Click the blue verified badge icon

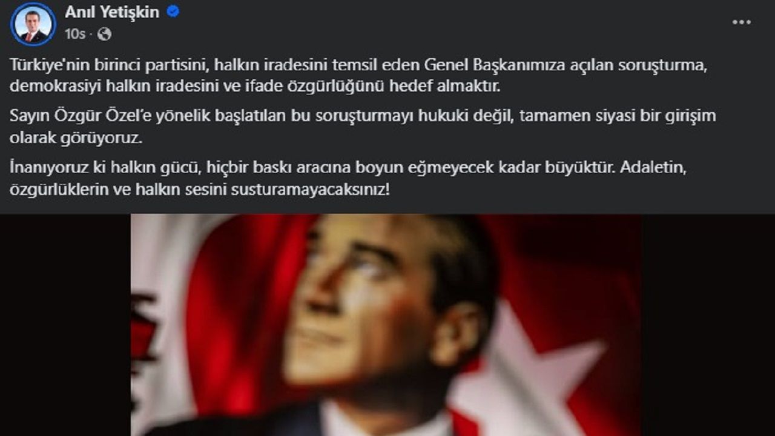pyautogui.click(x=173, y=12)
